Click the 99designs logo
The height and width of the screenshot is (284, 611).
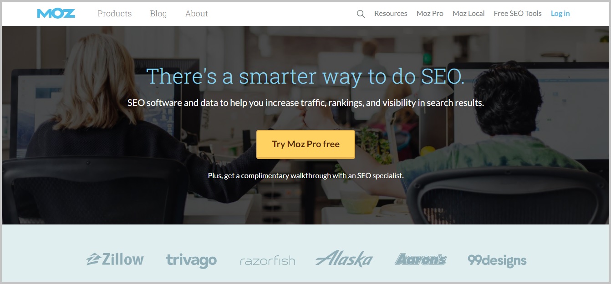pyautogui.click(x=497, y=260)
